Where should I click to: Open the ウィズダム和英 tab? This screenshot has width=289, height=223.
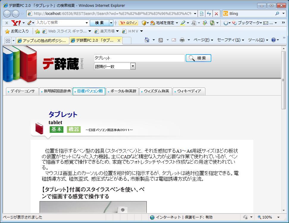156,91
